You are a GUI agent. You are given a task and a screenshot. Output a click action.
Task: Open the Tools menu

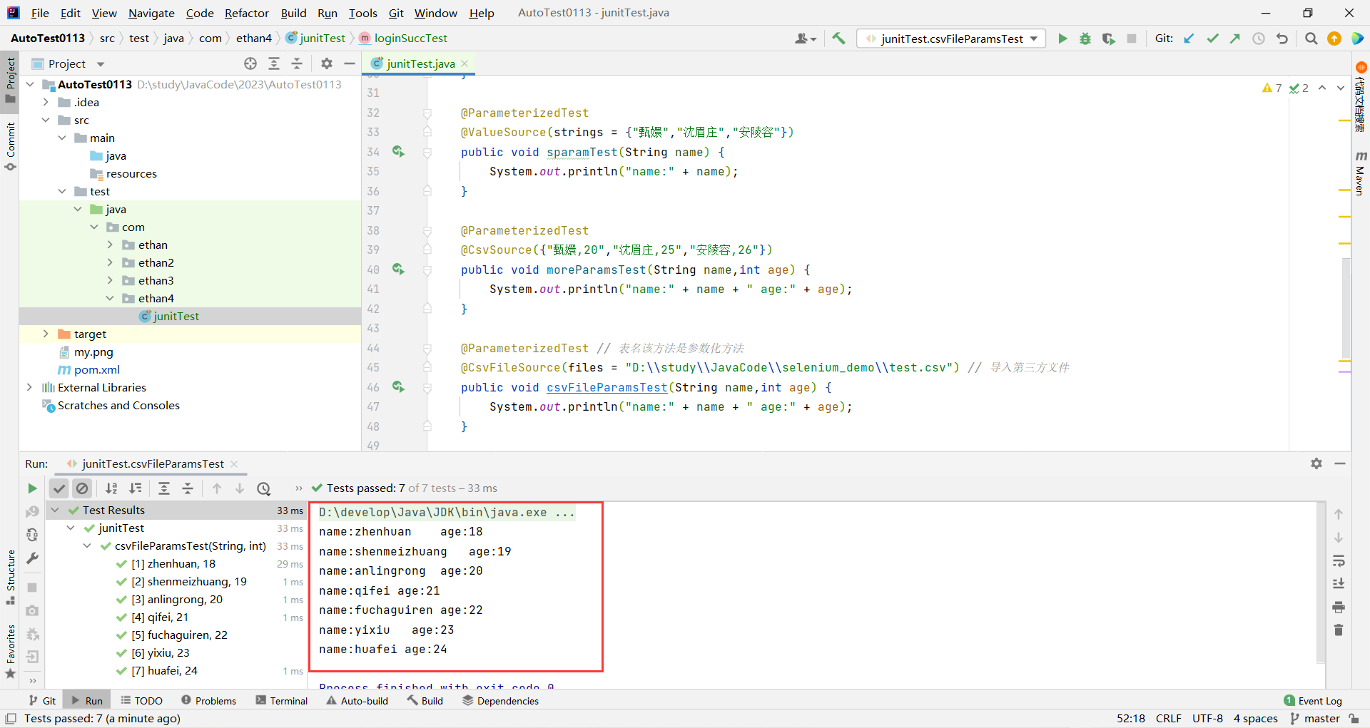(362, 13)
